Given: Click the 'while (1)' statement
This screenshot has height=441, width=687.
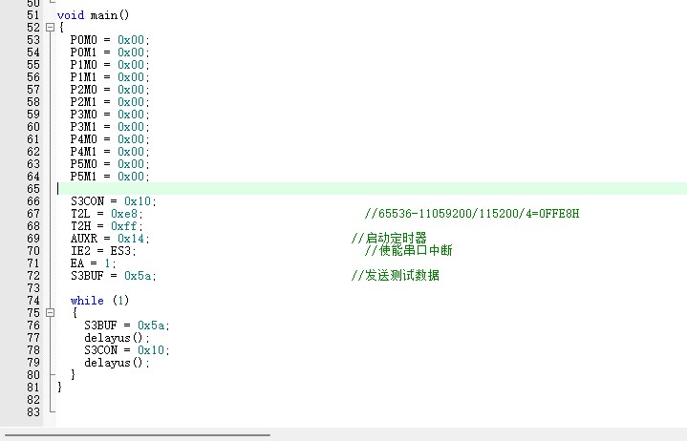Looking at the screenshot, I should 100,301.
